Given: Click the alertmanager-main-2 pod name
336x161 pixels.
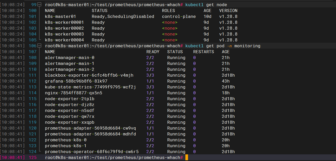Looking at the screenshot, I should tap(69, 69).
